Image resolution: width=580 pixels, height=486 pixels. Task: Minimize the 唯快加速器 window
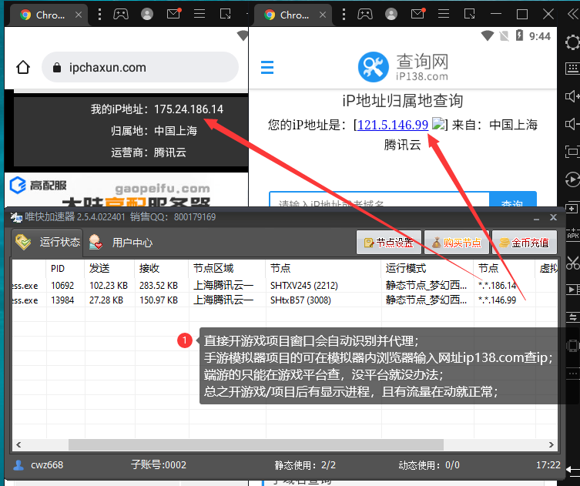(x=536, y=218)
